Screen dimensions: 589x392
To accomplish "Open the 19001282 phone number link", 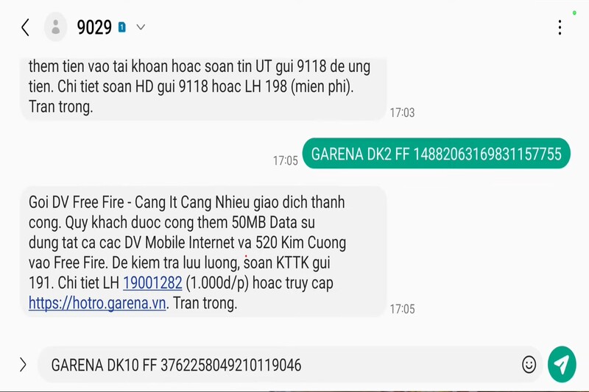I will pos(152,283).
